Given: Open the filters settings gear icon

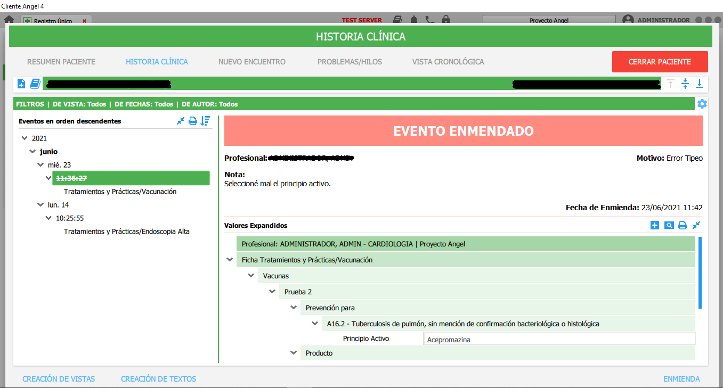Looking at the screenshot, I should (702, 104).
